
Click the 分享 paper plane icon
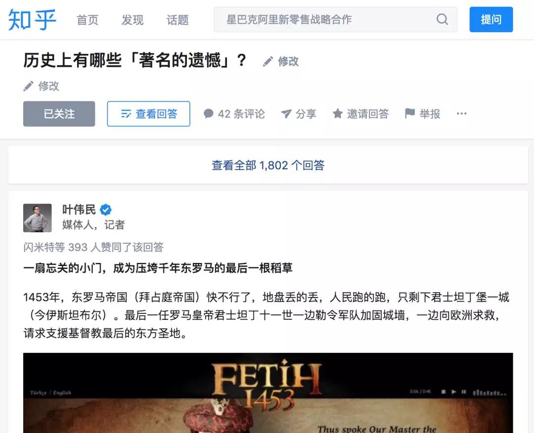[x=286, y=114]
